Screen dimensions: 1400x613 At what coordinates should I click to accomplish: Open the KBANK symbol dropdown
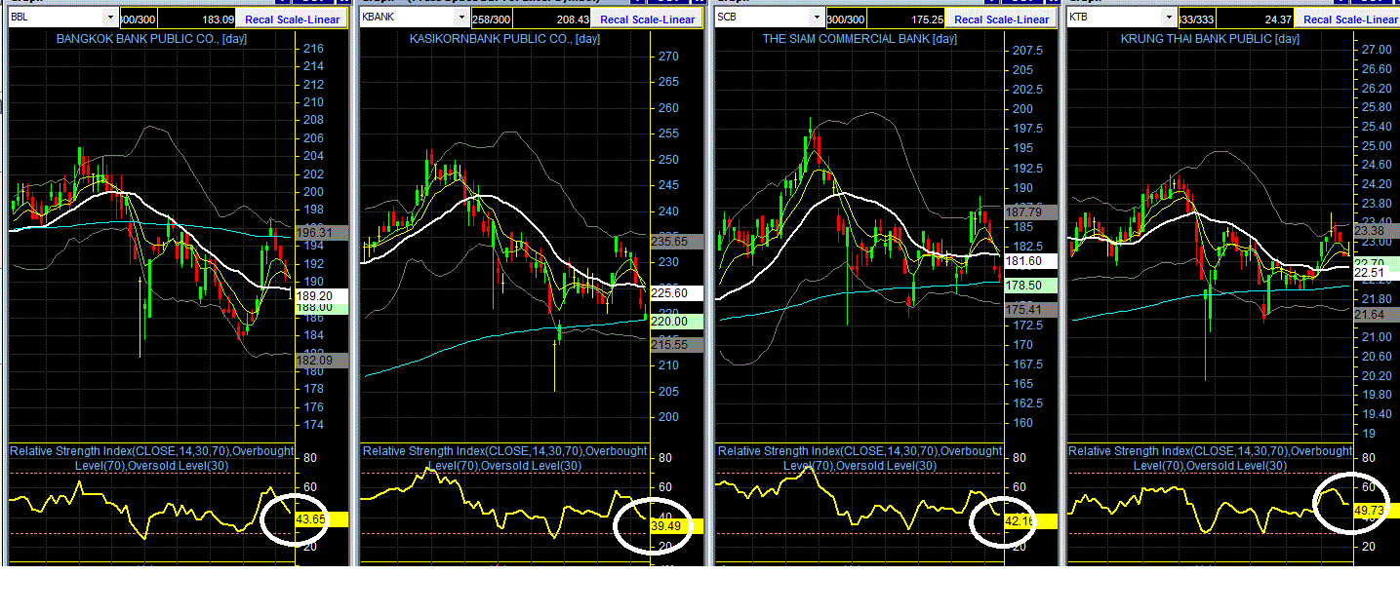pyautogui.click(x=460, y=18)
